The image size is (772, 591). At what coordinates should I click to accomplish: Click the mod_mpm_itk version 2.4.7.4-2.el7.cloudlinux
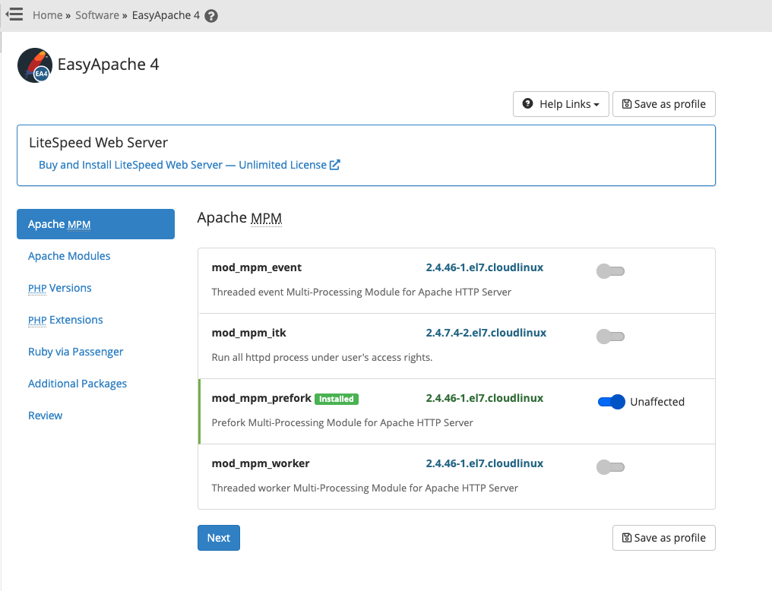(x=486, y=333)
